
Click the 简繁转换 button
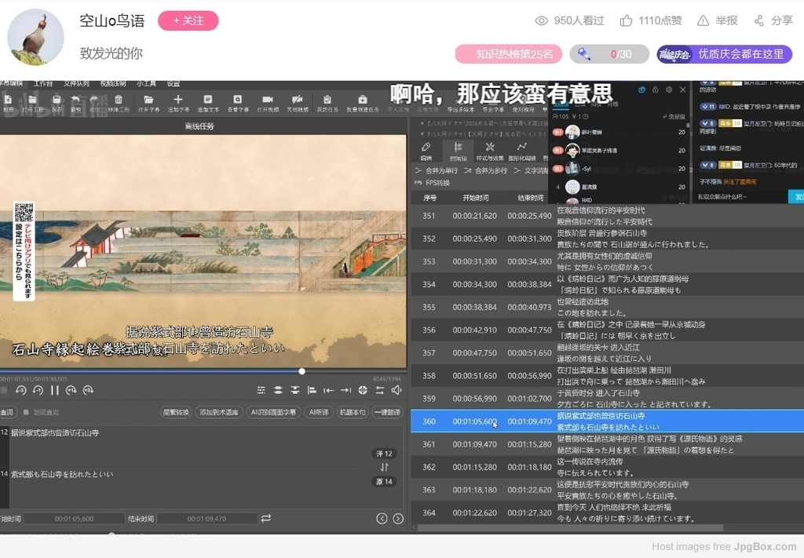click(176, 412)
